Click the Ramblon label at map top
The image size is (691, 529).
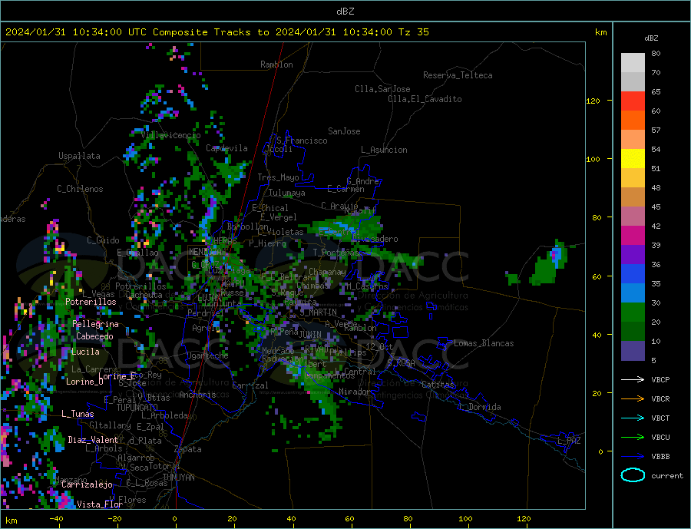click(x=276, y=64)
